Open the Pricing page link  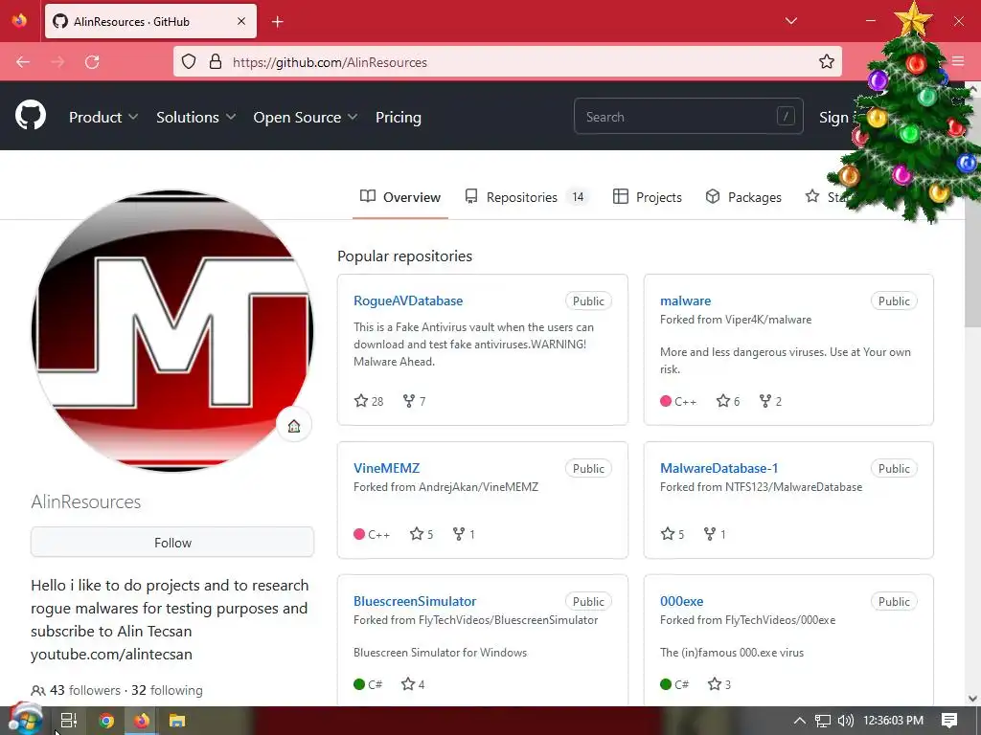[399, 117]
